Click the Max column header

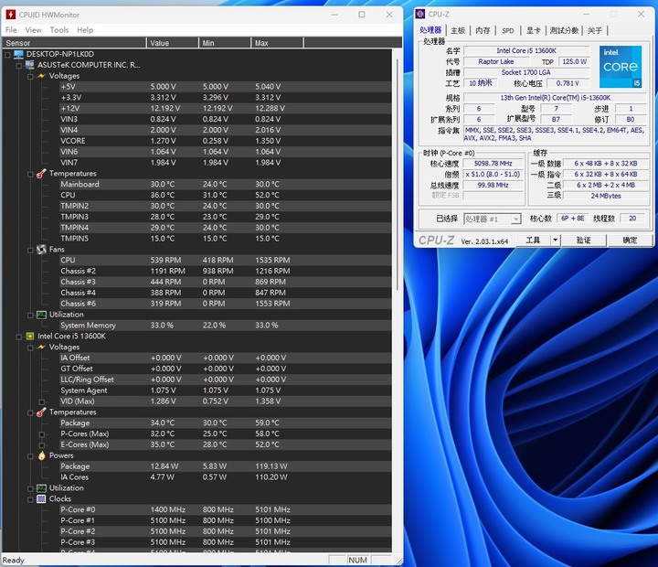277,43
